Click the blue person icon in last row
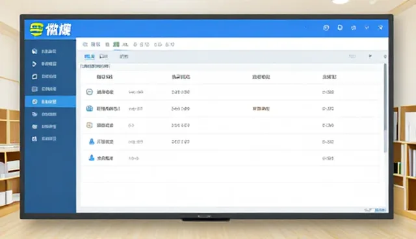Screen dimensions: 416x239 point(92,158)
